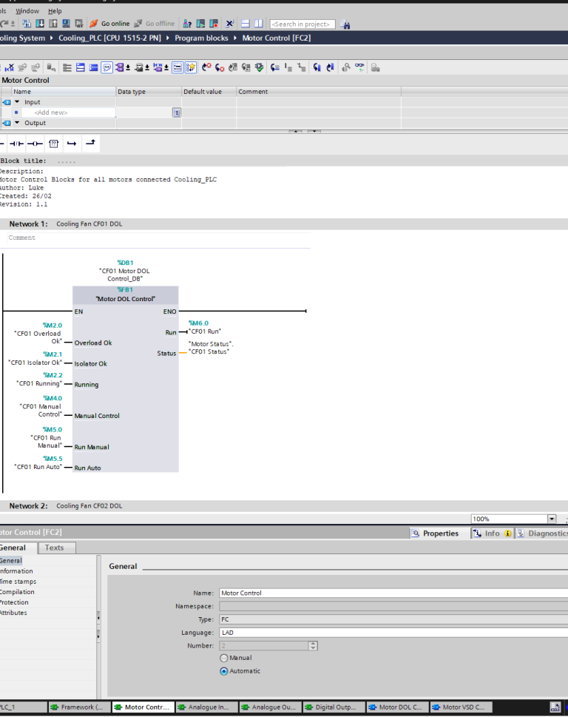Split editor space vertically icon
This screenshot has height=717, width=568.
point(259,24)
